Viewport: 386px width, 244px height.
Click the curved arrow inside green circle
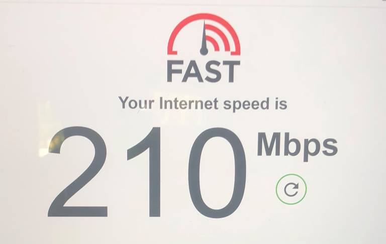point(291,189)
